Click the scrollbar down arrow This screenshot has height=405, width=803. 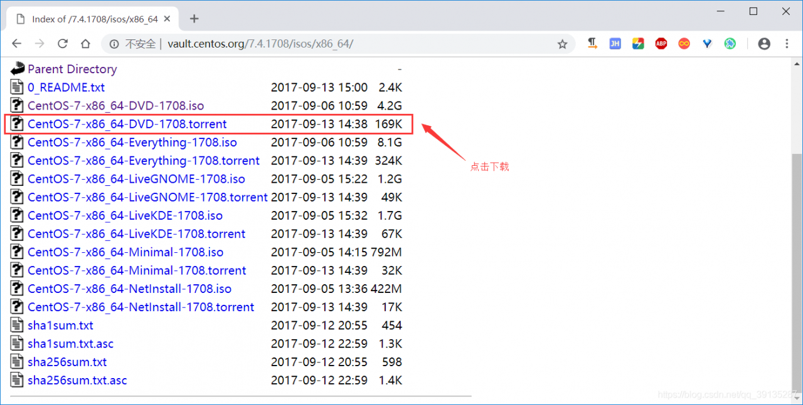pos(797,399)
